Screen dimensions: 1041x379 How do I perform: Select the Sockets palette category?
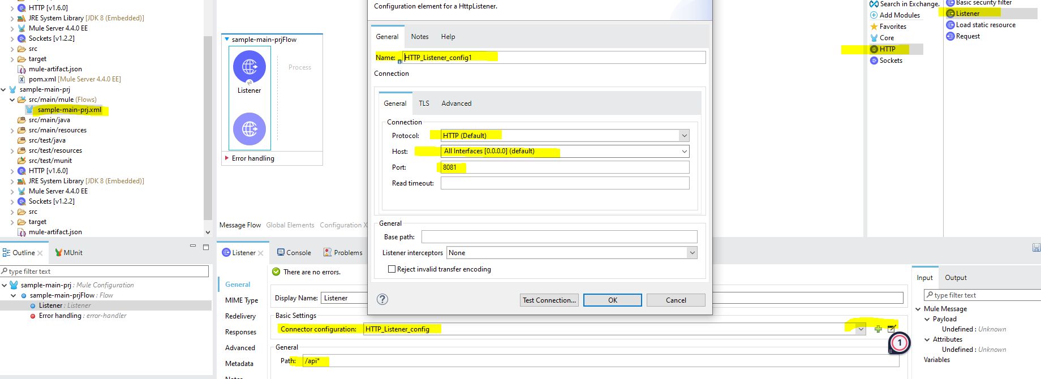891,61
